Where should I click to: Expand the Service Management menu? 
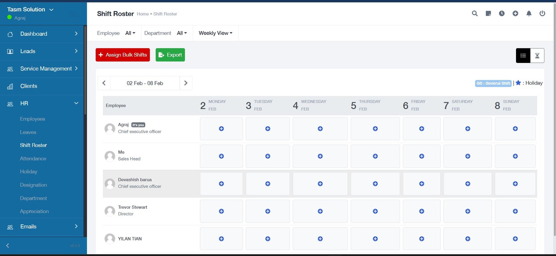click(46, 69)
